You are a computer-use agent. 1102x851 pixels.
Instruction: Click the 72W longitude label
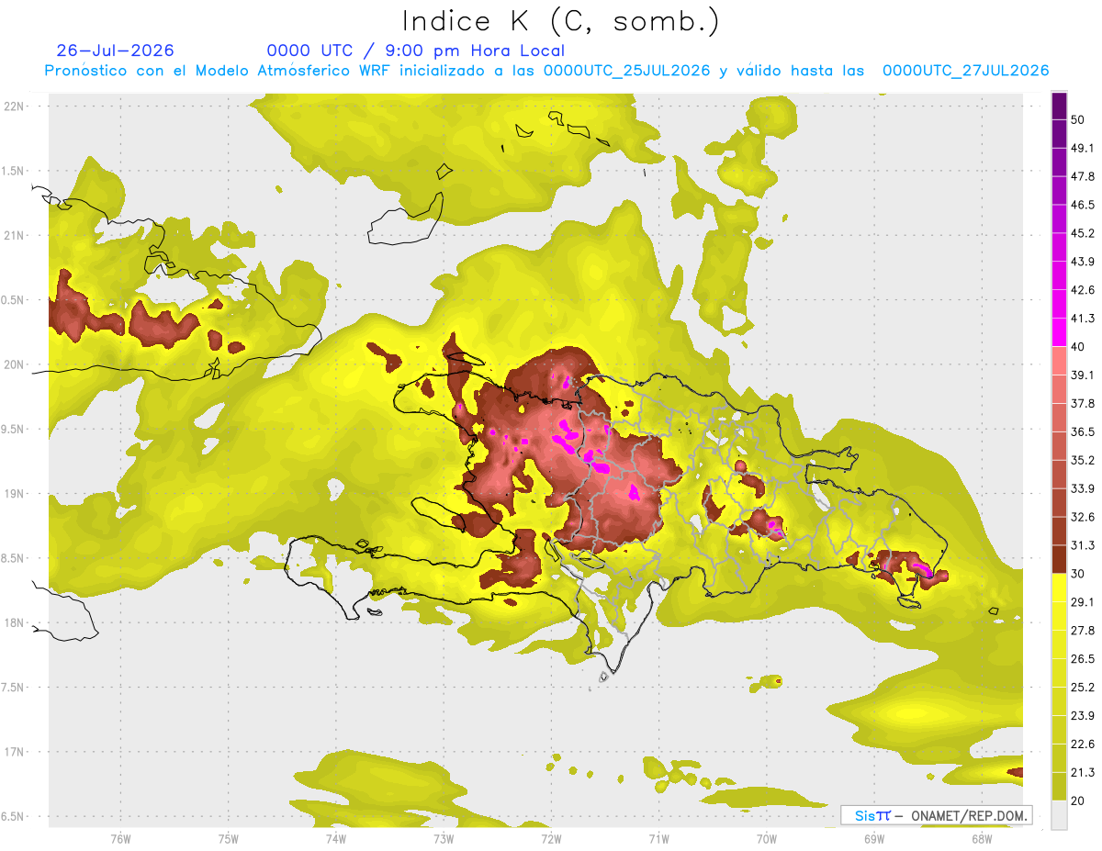[x=551, y=838]
